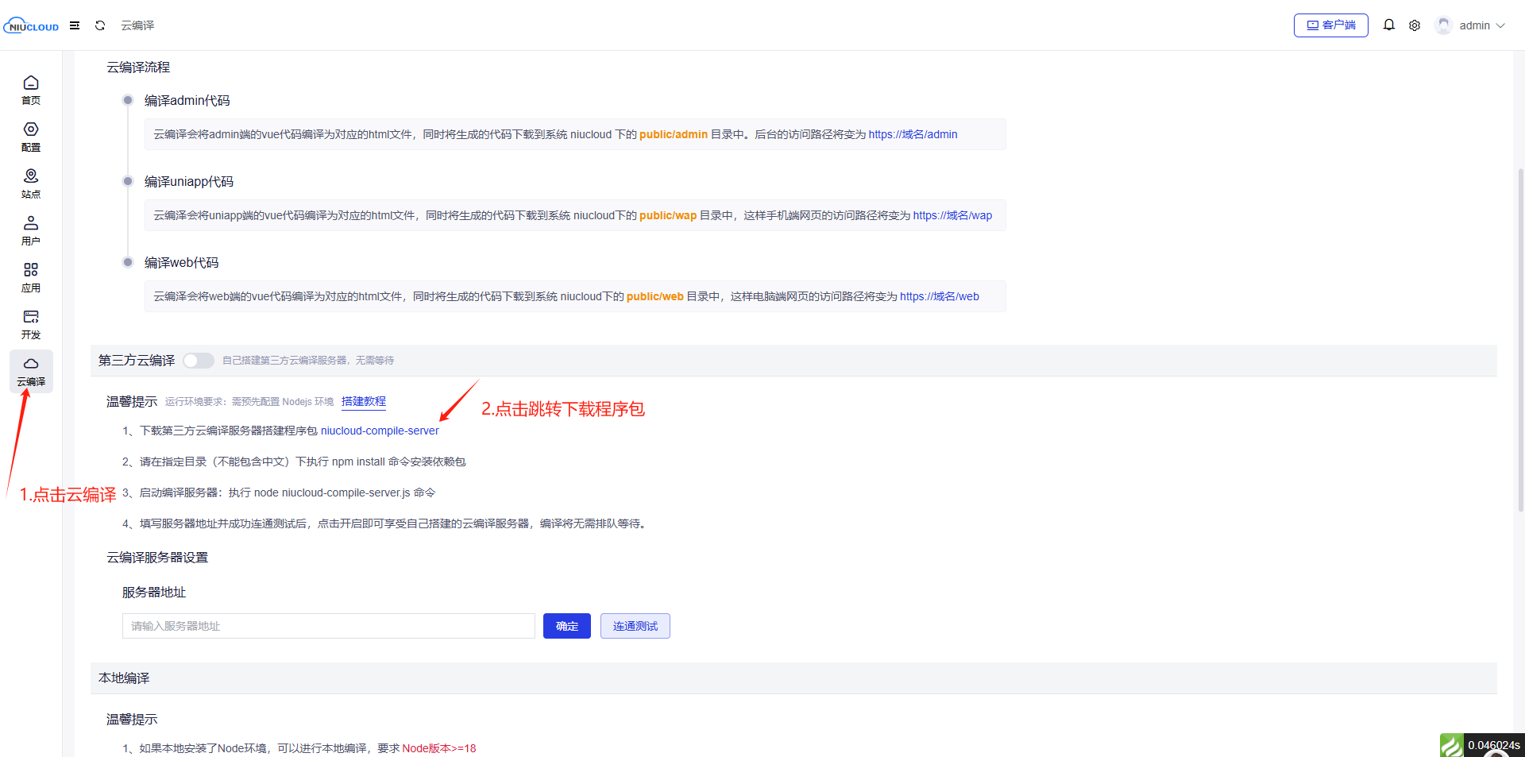The image size is (1525, 757).
Task: Click the 服务器地址 input field
Action: pos(328,626)
